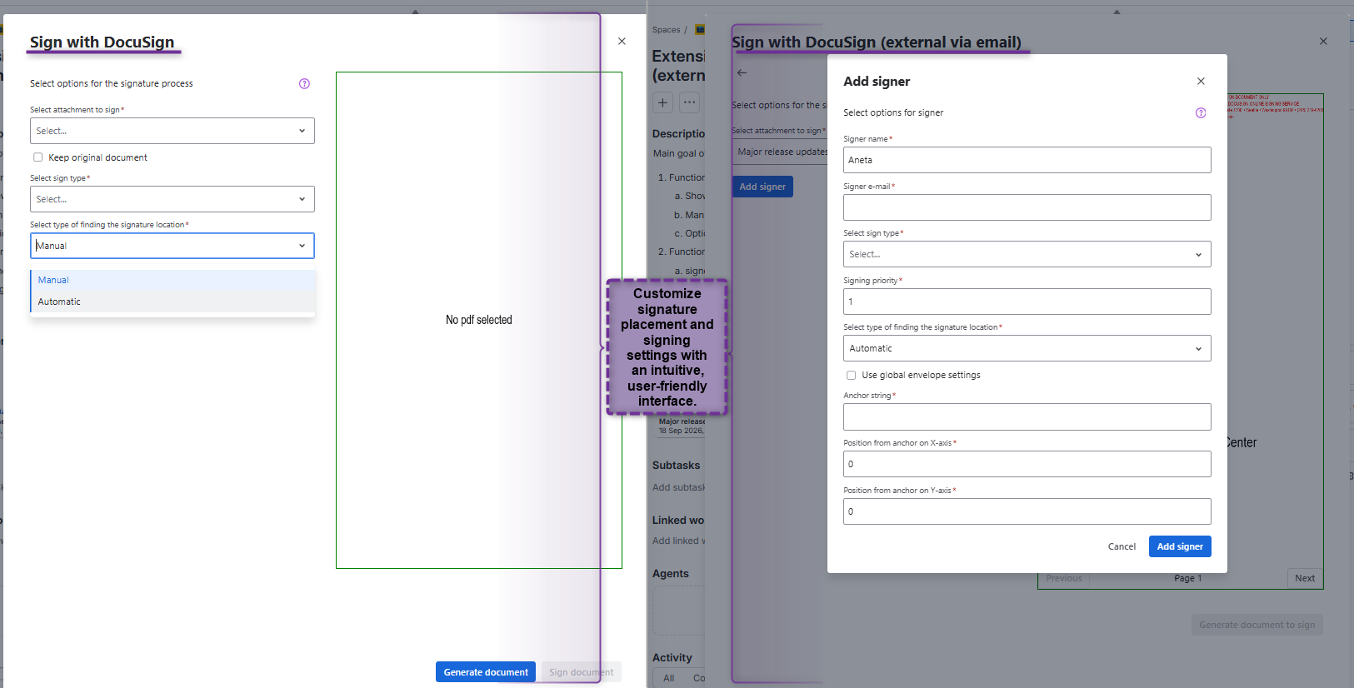Screen dimensions: 1354x688
Task: Focus Position from anchor on X-axis field
Action: pyautogui.click(x=1027, y=464)
